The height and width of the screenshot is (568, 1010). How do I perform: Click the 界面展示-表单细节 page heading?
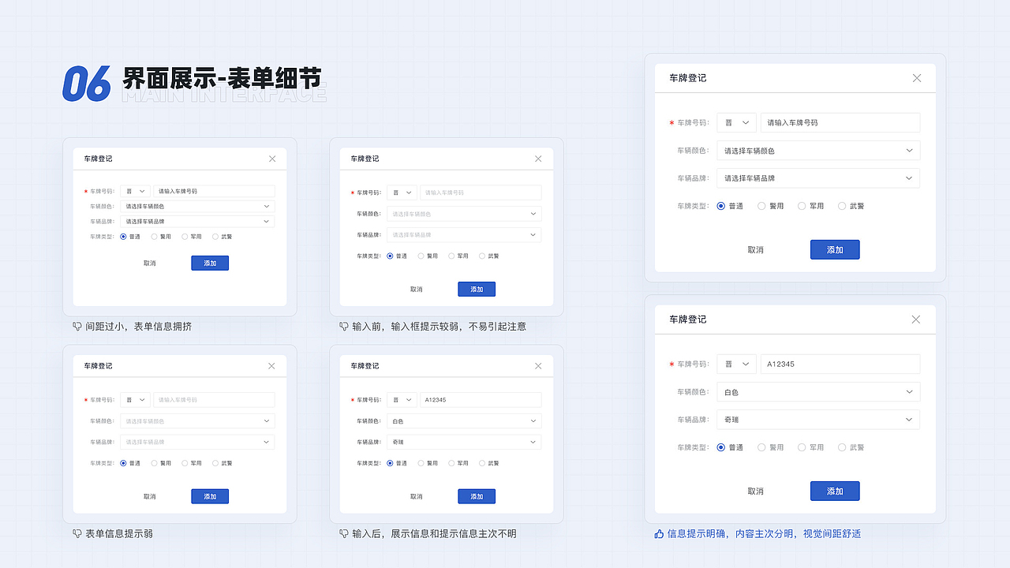pos(222,78)
